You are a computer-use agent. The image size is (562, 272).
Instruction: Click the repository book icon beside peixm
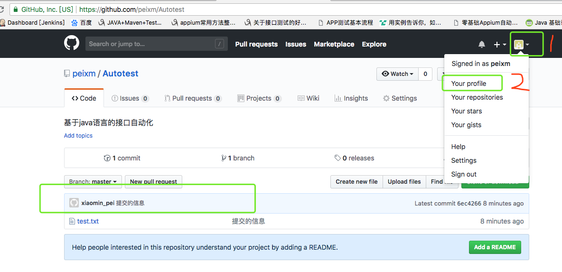(66, 74)
